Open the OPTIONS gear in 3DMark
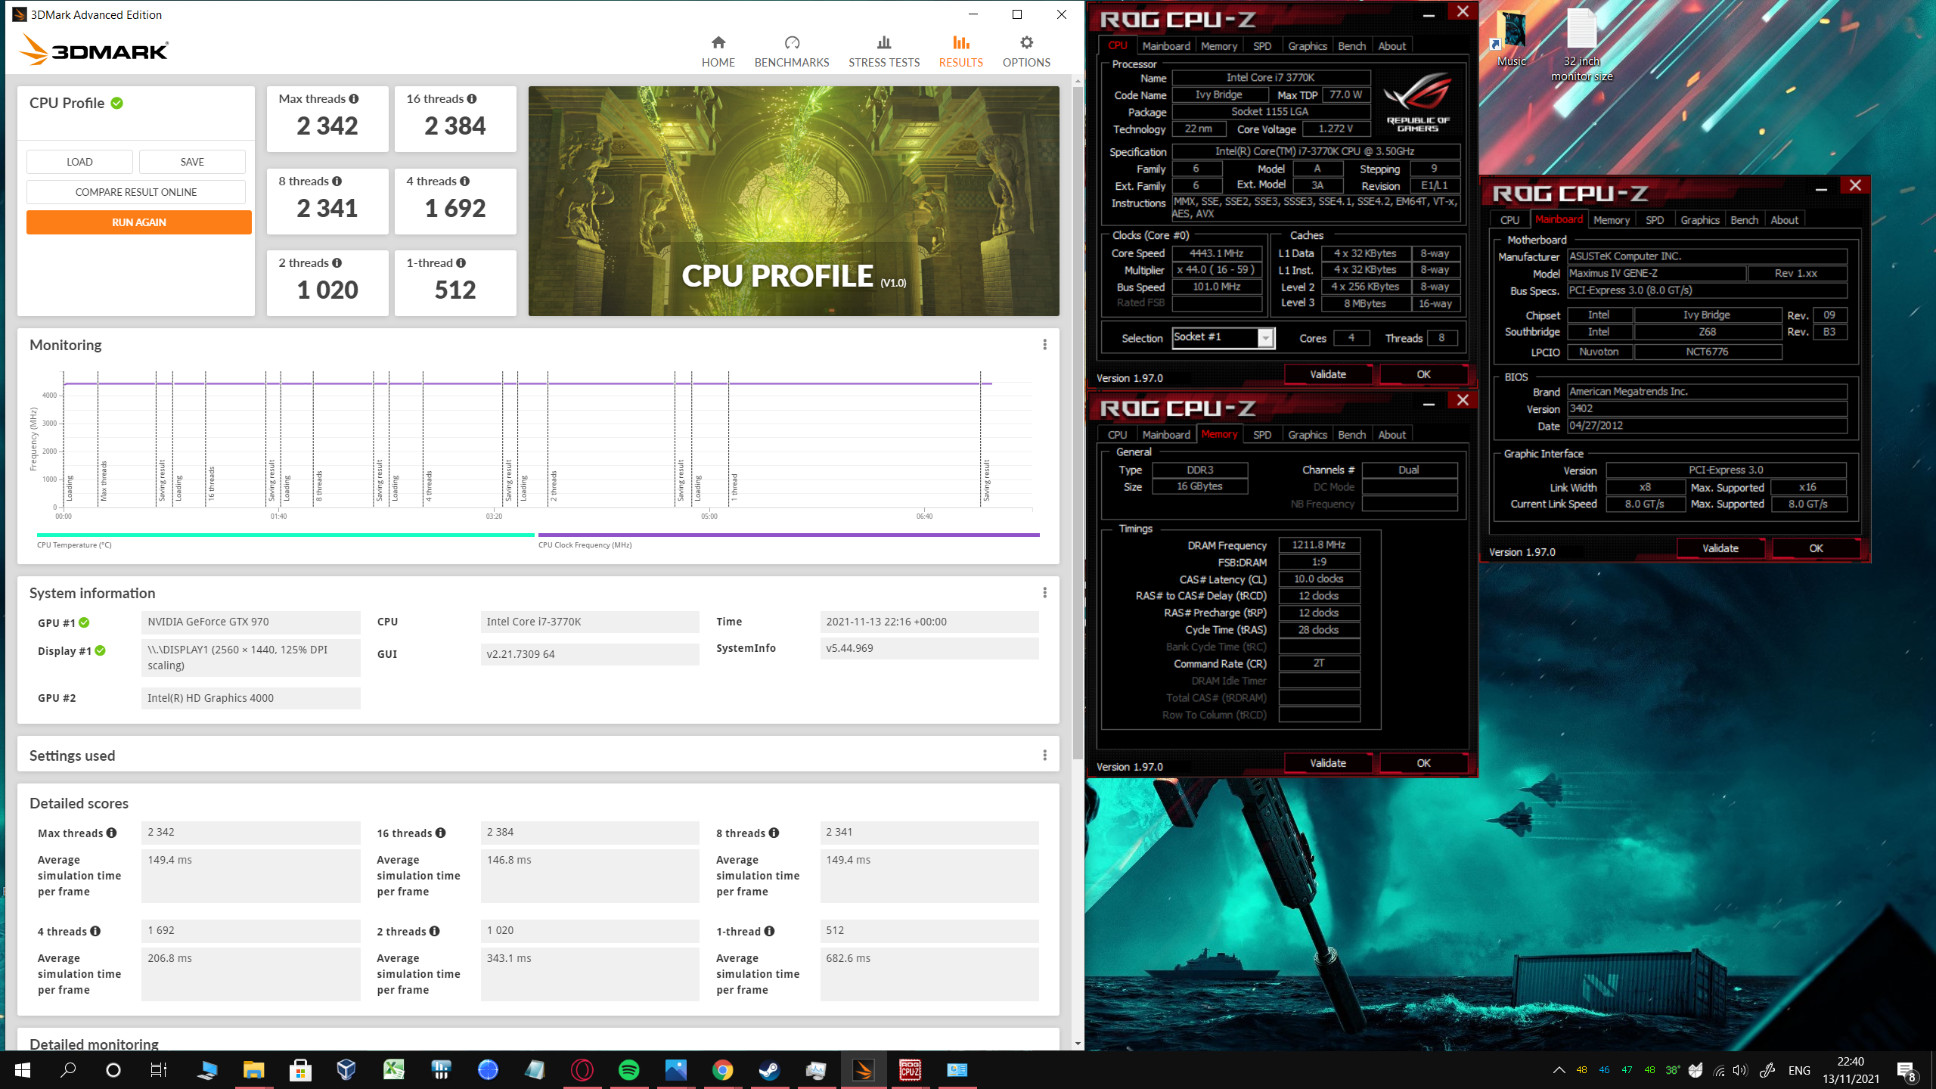This screenshot has width=1936, height=1089. coord(1025,51)
